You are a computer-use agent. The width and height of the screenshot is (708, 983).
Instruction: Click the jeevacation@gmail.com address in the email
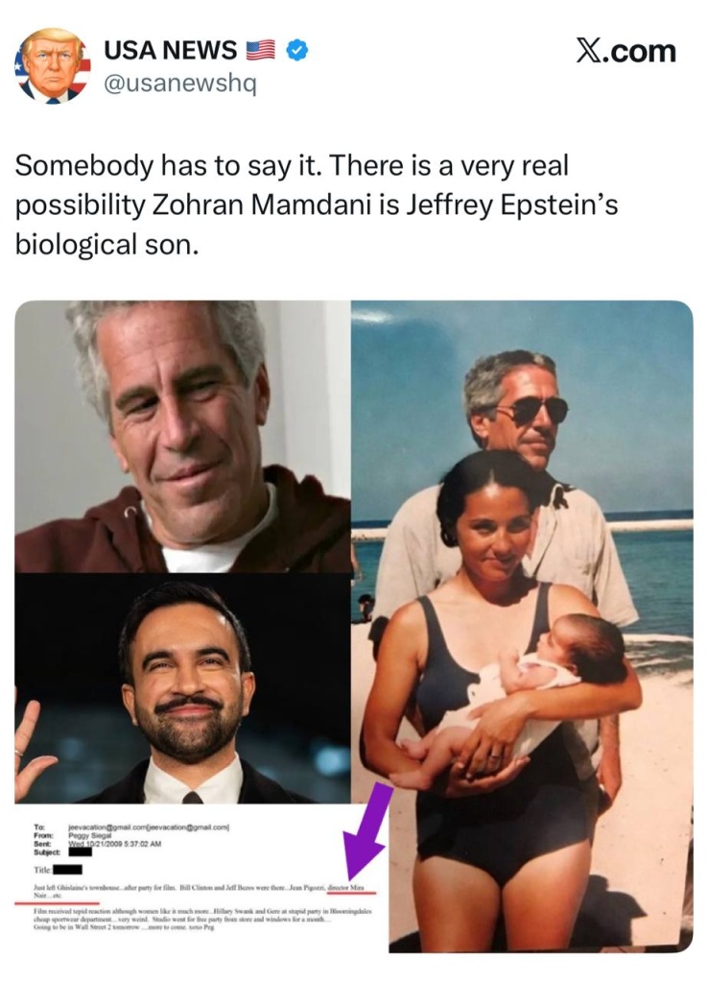tap(107, 826)
